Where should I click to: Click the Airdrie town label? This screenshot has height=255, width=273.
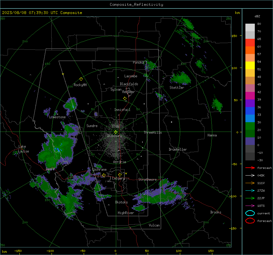tap(120, 162)
